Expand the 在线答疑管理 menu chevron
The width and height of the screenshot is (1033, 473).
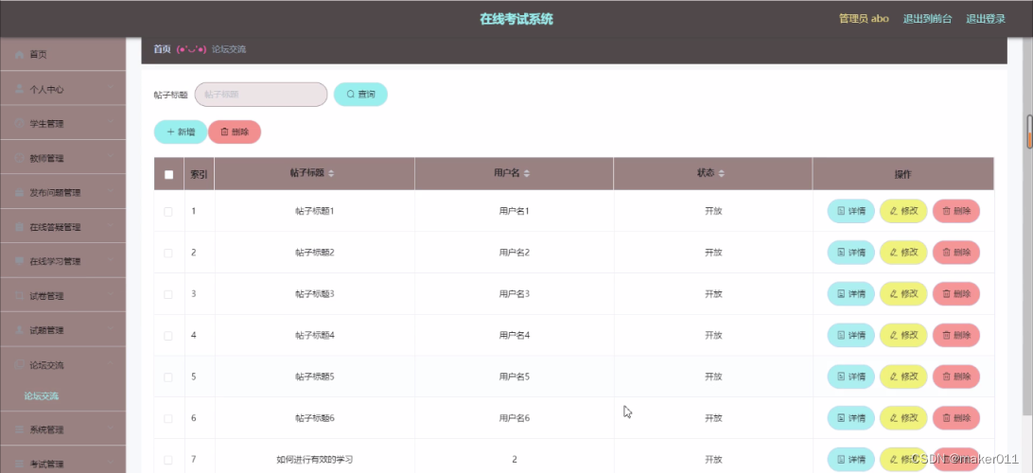tap(111, 225)
